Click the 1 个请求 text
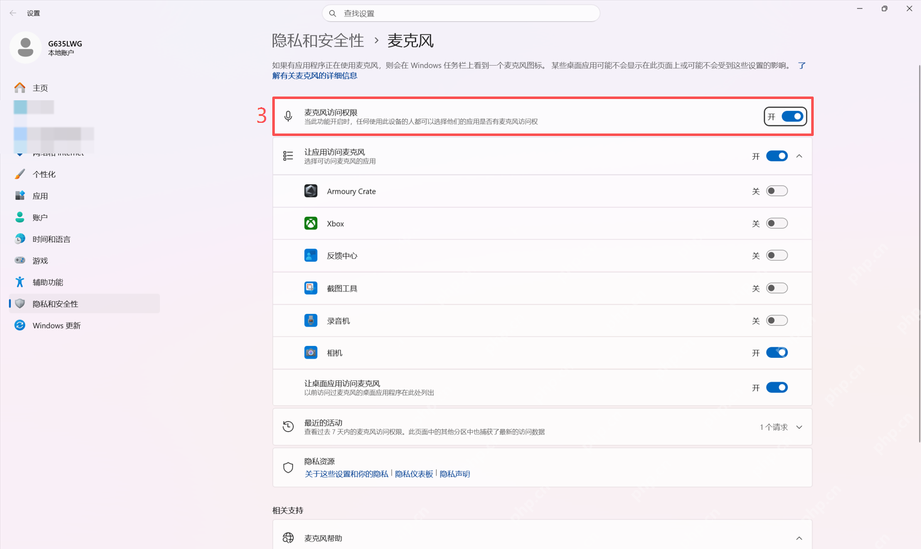The width and height of the screenshot is (921, 549). (x=774, y=427)
